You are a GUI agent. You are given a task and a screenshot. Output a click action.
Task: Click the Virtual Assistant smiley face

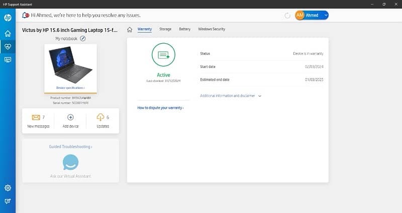click(70, 162)
